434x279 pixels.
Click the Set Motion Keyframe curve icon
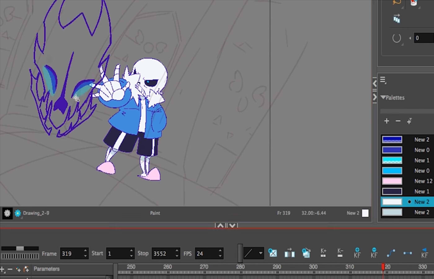click(x=391, y=253)
